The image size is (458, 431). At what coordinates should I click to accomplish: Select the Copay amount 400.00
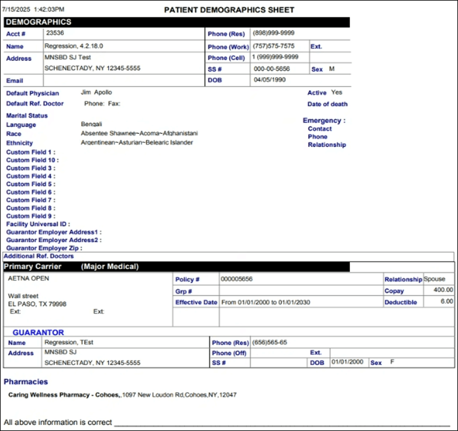point(442,290)
